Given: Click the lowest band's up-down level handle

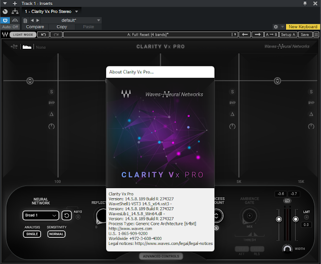Looking at the screenshot, I should 30,81.
